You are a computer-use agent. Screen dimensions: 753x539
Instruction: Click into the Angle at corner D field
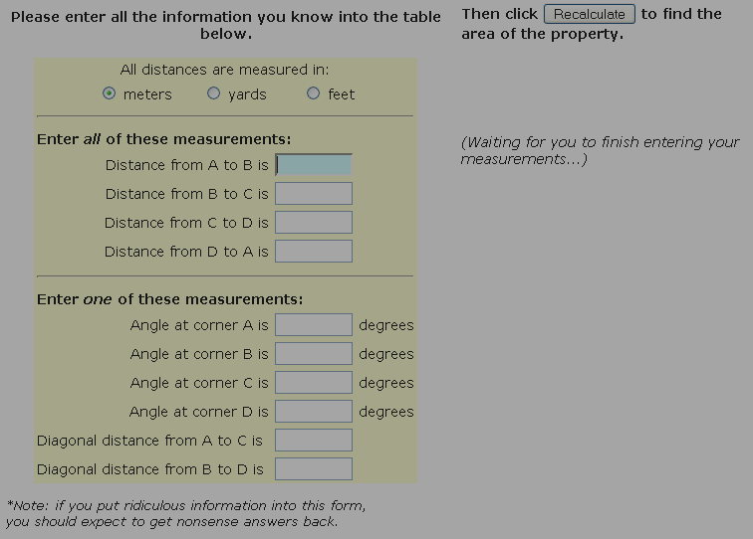pyautogui.click(x=314, y=412)
